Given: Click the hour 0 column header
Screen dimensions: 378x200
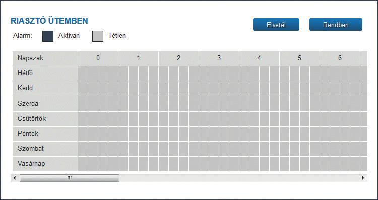Looking at the screenshot, I should point(98,58).
